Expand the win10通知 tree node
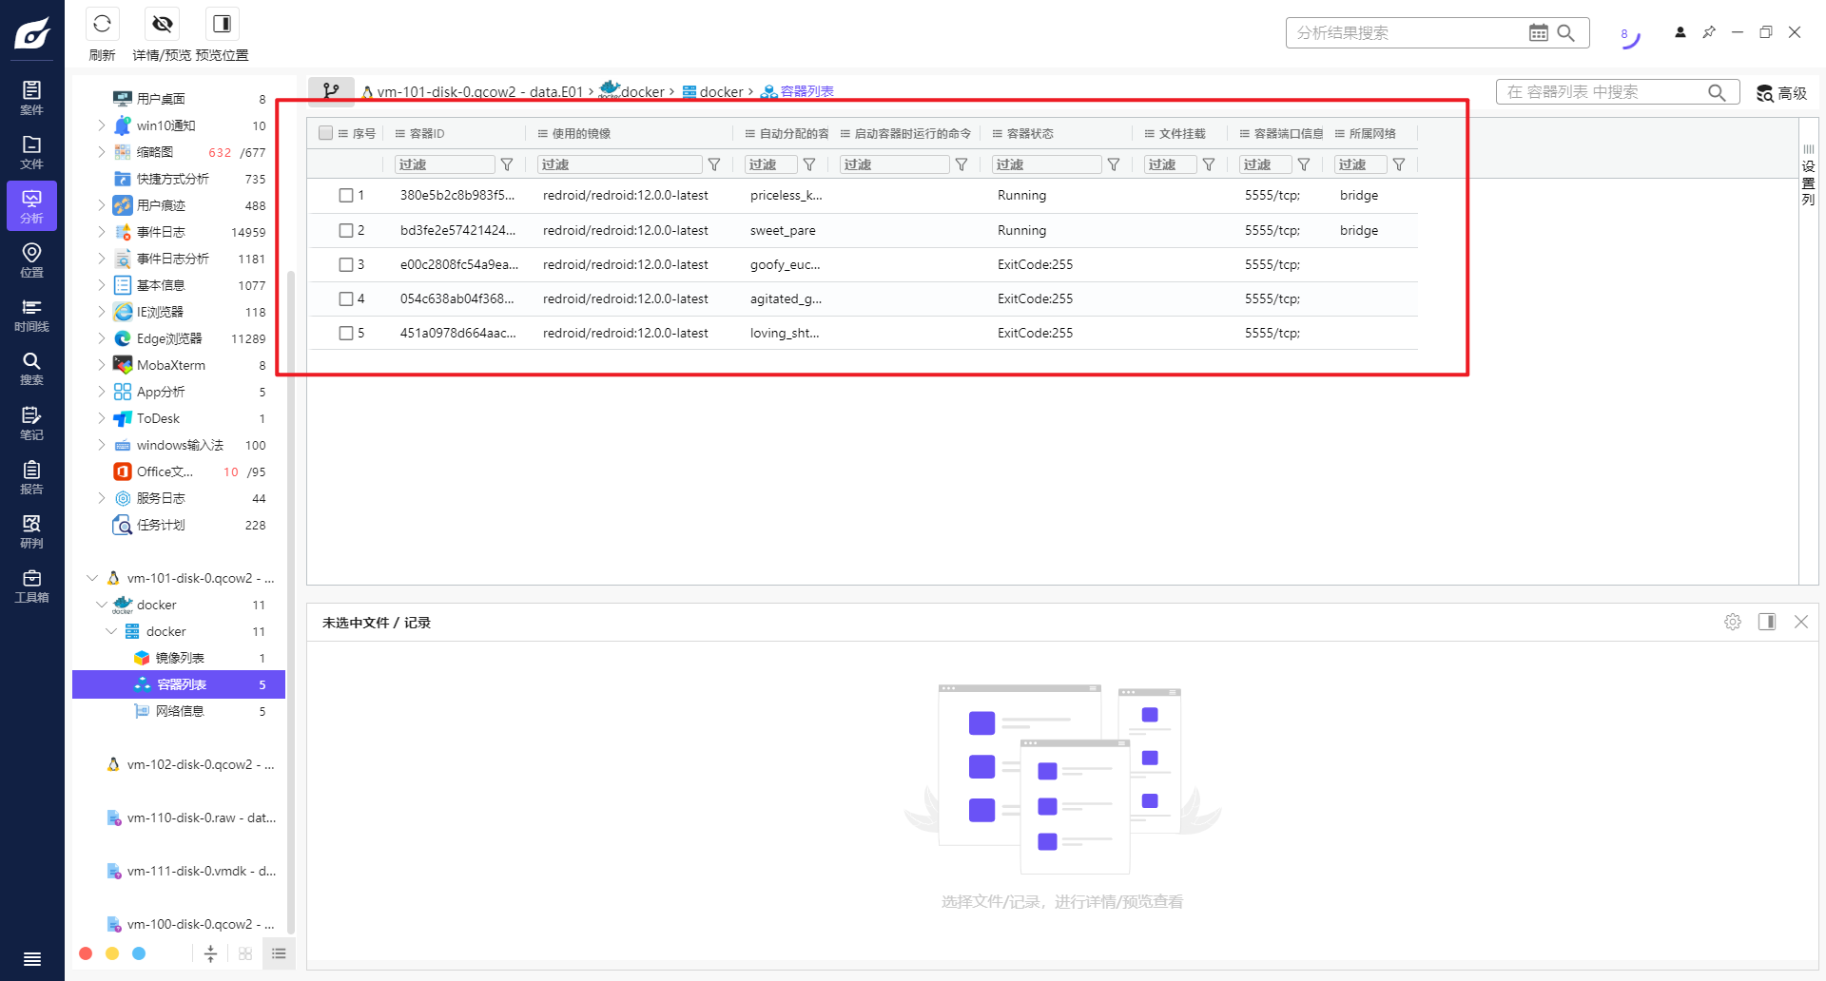 102,125
